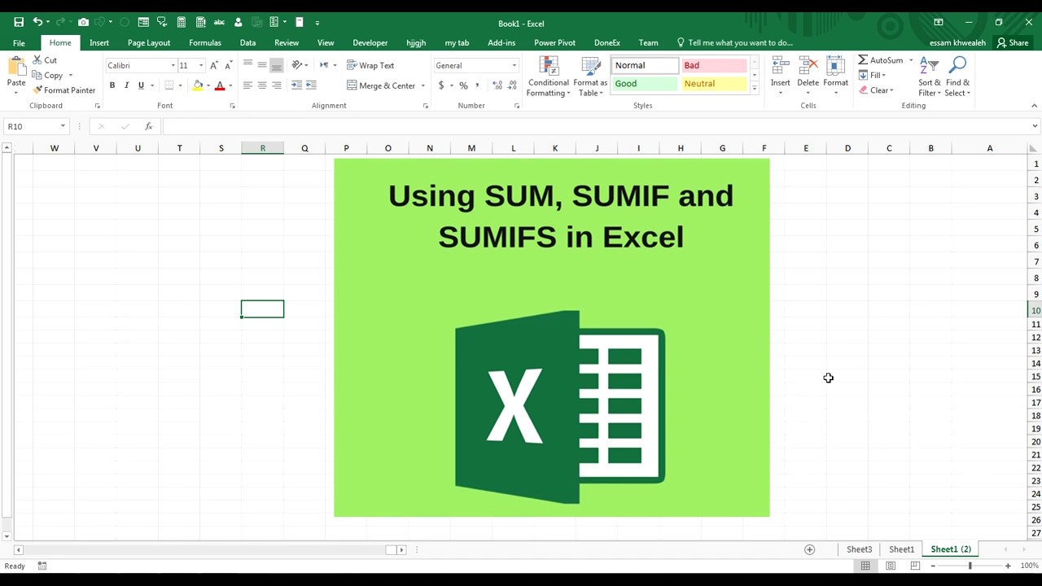Image resolution: width=1042 pixels, height=586 pixels.
Task: Open the Find & Select menu
Action: point(957,77)
